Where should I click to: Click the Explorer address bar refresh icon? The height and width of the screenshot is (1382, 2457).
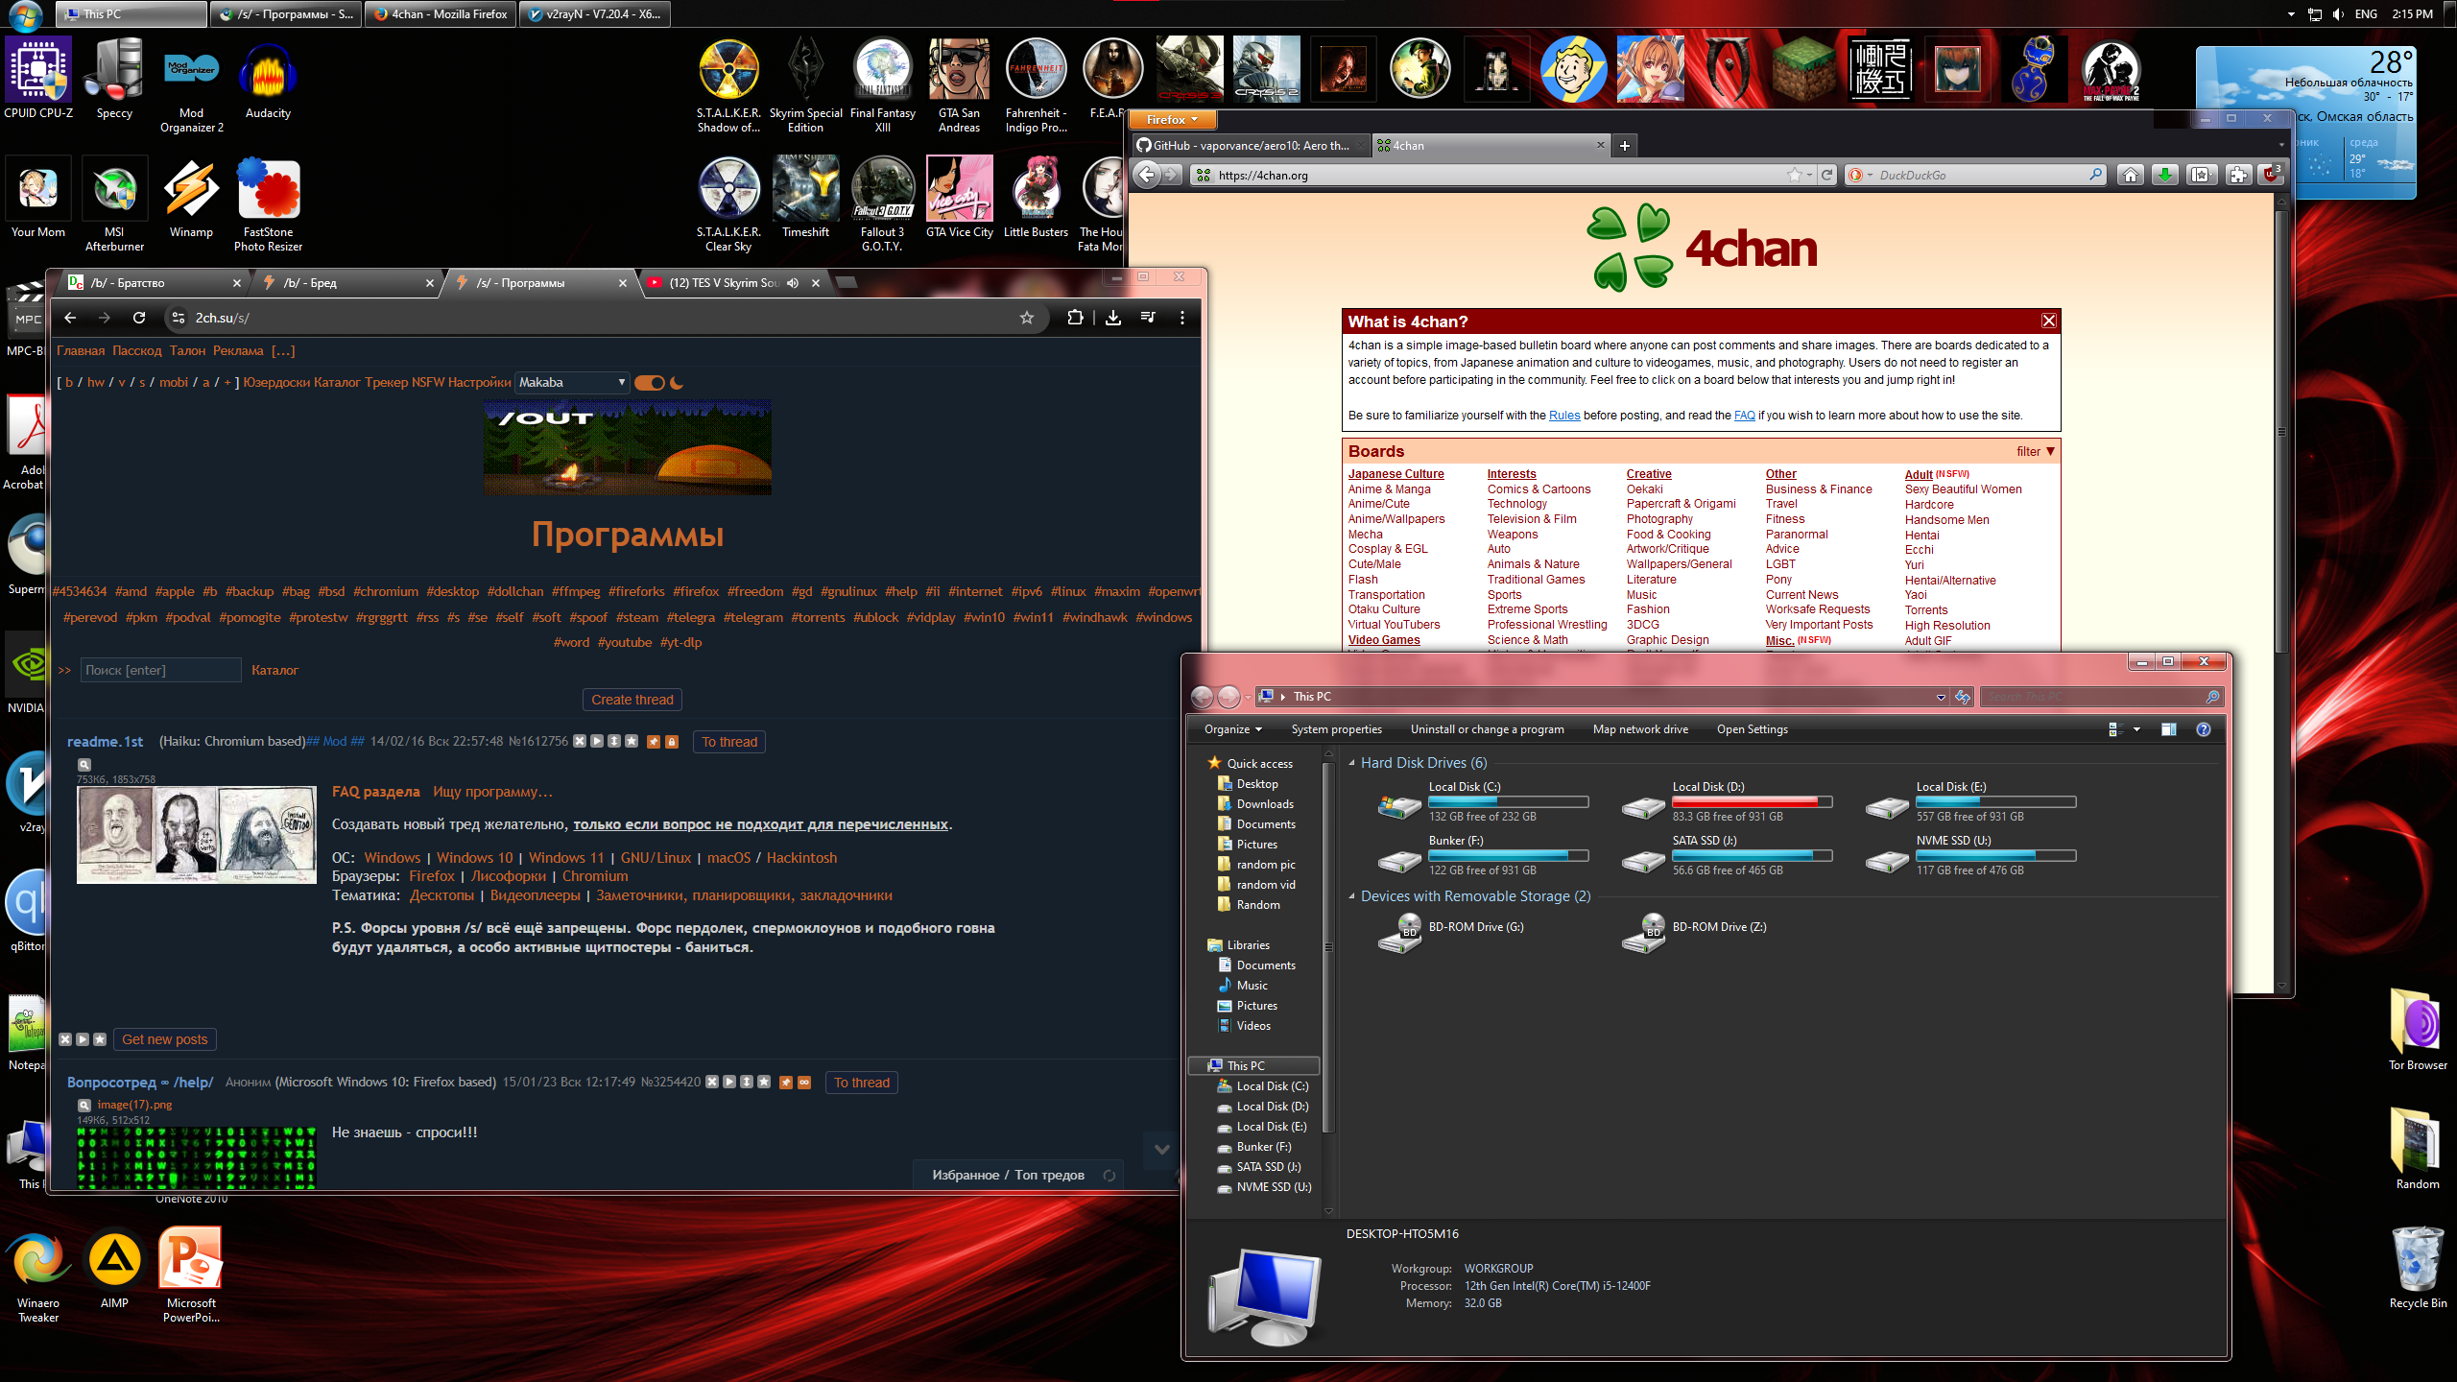point(1963,697)
